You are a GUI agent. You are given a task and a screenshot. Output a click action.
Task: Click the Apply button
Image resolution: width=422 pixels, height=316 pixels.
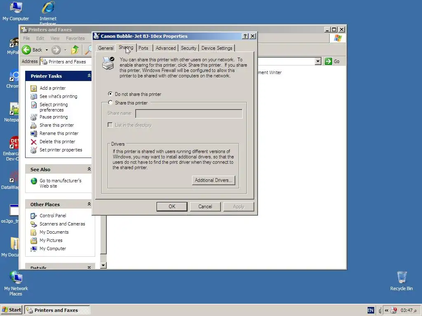click(x=239, y=207)
